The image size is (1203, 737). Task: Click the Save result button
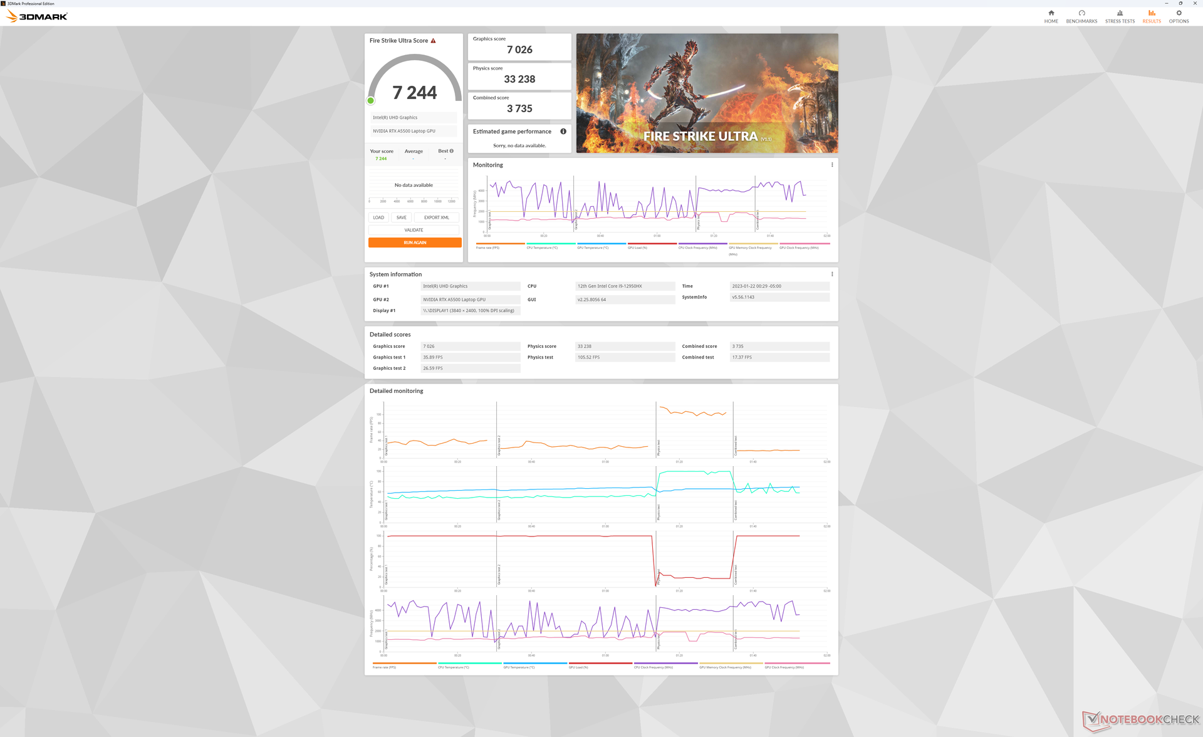(401, 217)
